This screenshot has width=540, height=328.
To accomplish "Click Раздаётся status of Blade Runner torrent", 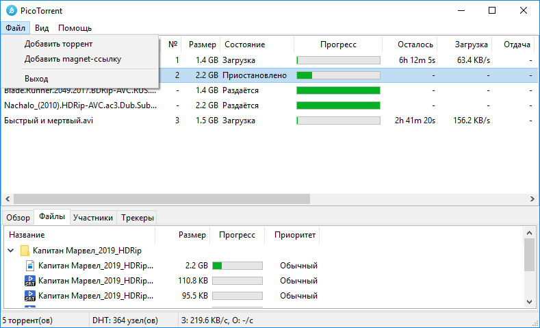I will pos(240,90).
